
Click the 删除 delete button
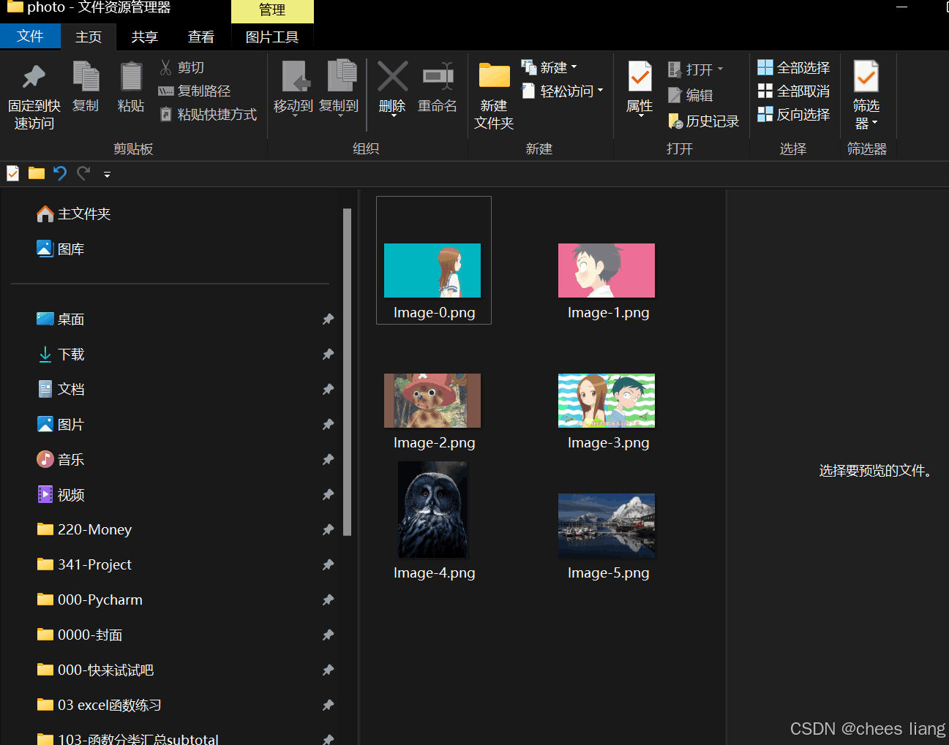(x=392, y=89)
